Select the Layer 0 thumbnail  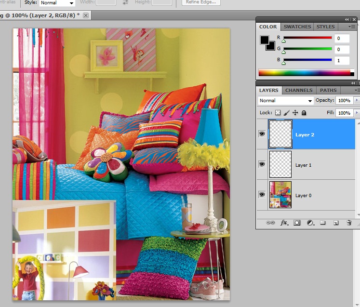280,195
